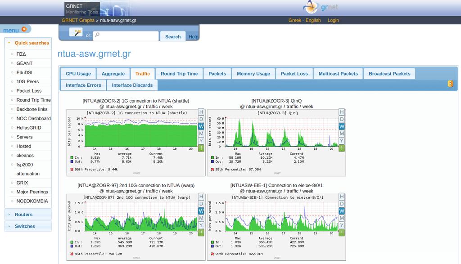Click the yellow icon at tabs' right edge
This screenshot has height=264, width=461.
pos(450,84)
